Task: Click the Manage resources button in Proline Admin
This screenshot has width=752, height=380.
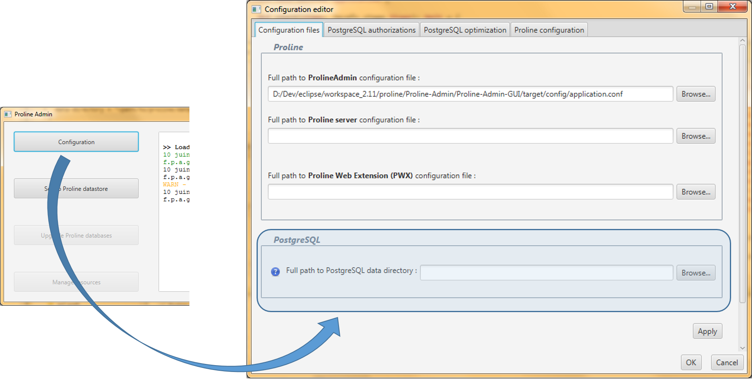Action: [76, 282]
